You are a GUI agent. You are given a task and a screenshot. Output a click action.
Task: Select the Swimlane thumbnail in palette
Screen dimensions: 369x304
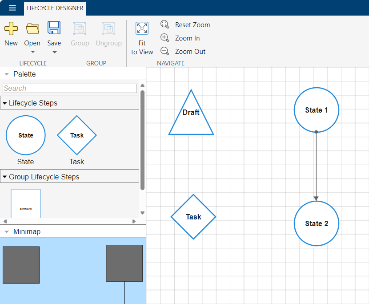[26, 204]
